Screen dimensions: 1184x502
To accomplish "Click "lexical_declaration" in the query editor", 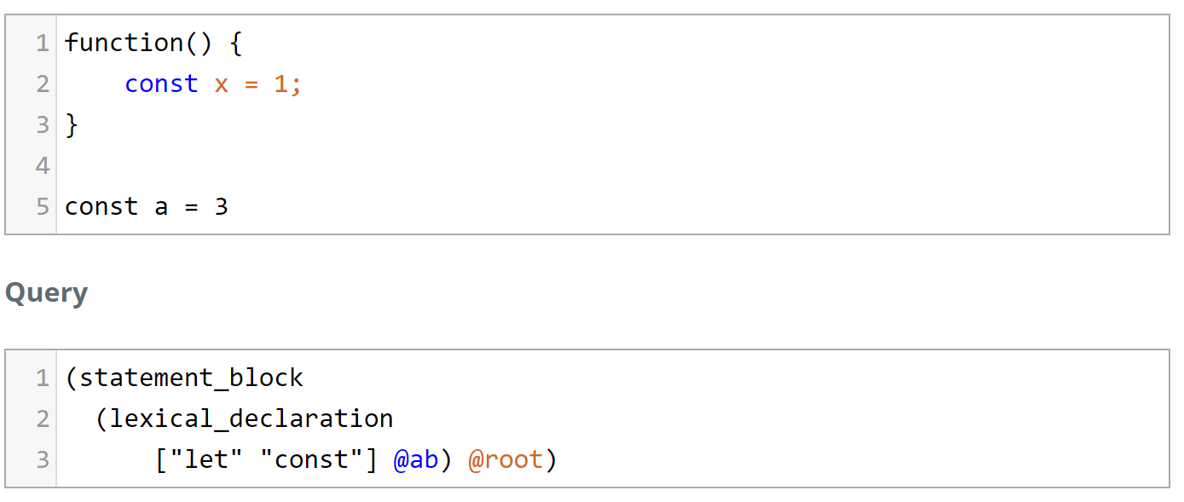I will [251, 419].
